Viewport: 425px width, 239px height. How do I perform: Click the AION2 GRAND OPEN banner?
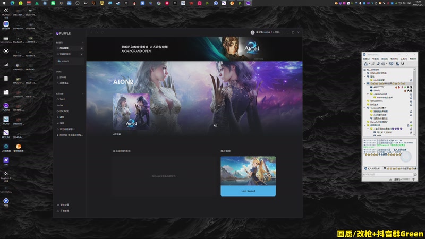pyautogui.click(x=194, y=49)
